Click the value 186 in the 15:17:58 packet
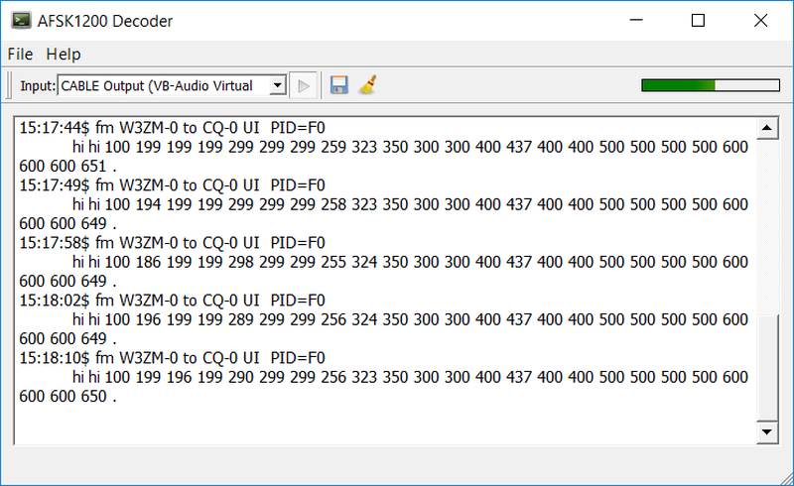Image resolution: width=794 pixels, height=486 pixels. pos(148,262)
